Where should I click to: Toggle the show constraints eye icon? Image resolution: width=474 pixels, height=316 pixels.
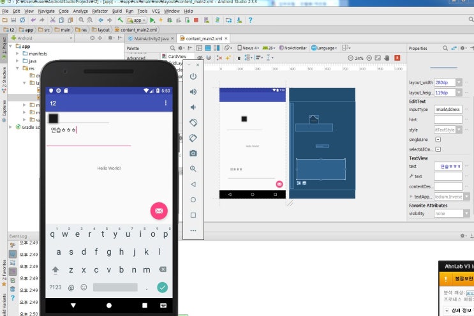click(200, 57)
